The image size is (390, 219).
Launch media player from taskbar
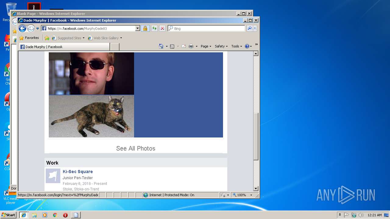[45, 215]
